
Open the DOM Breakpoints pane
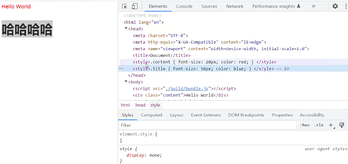(x=246, y=115)
